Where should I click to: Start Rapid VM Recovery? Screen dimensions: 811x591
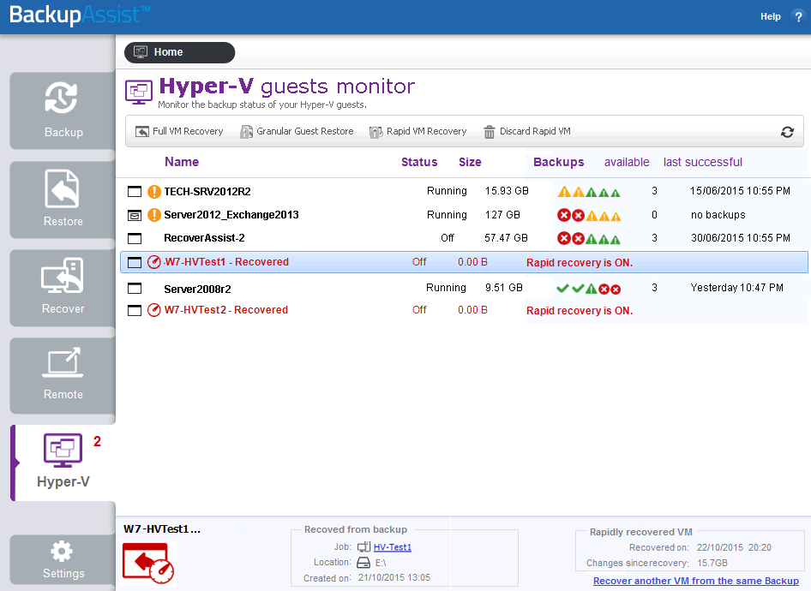pos(418,132)
